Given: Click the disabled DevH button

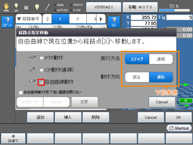Looking at the screenshot, I should coord(56,102).
